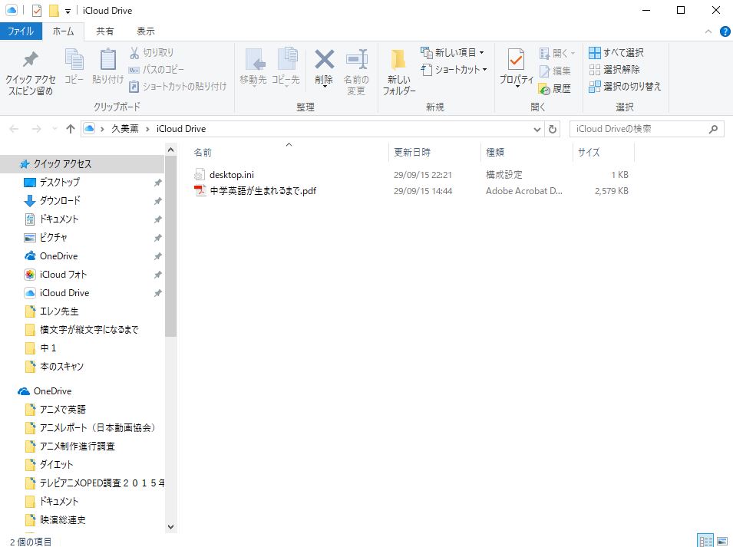Viewport: 733px width, 547px height.
Task: Click the Edit (編集) ribbon button
Action: [555, 71]
